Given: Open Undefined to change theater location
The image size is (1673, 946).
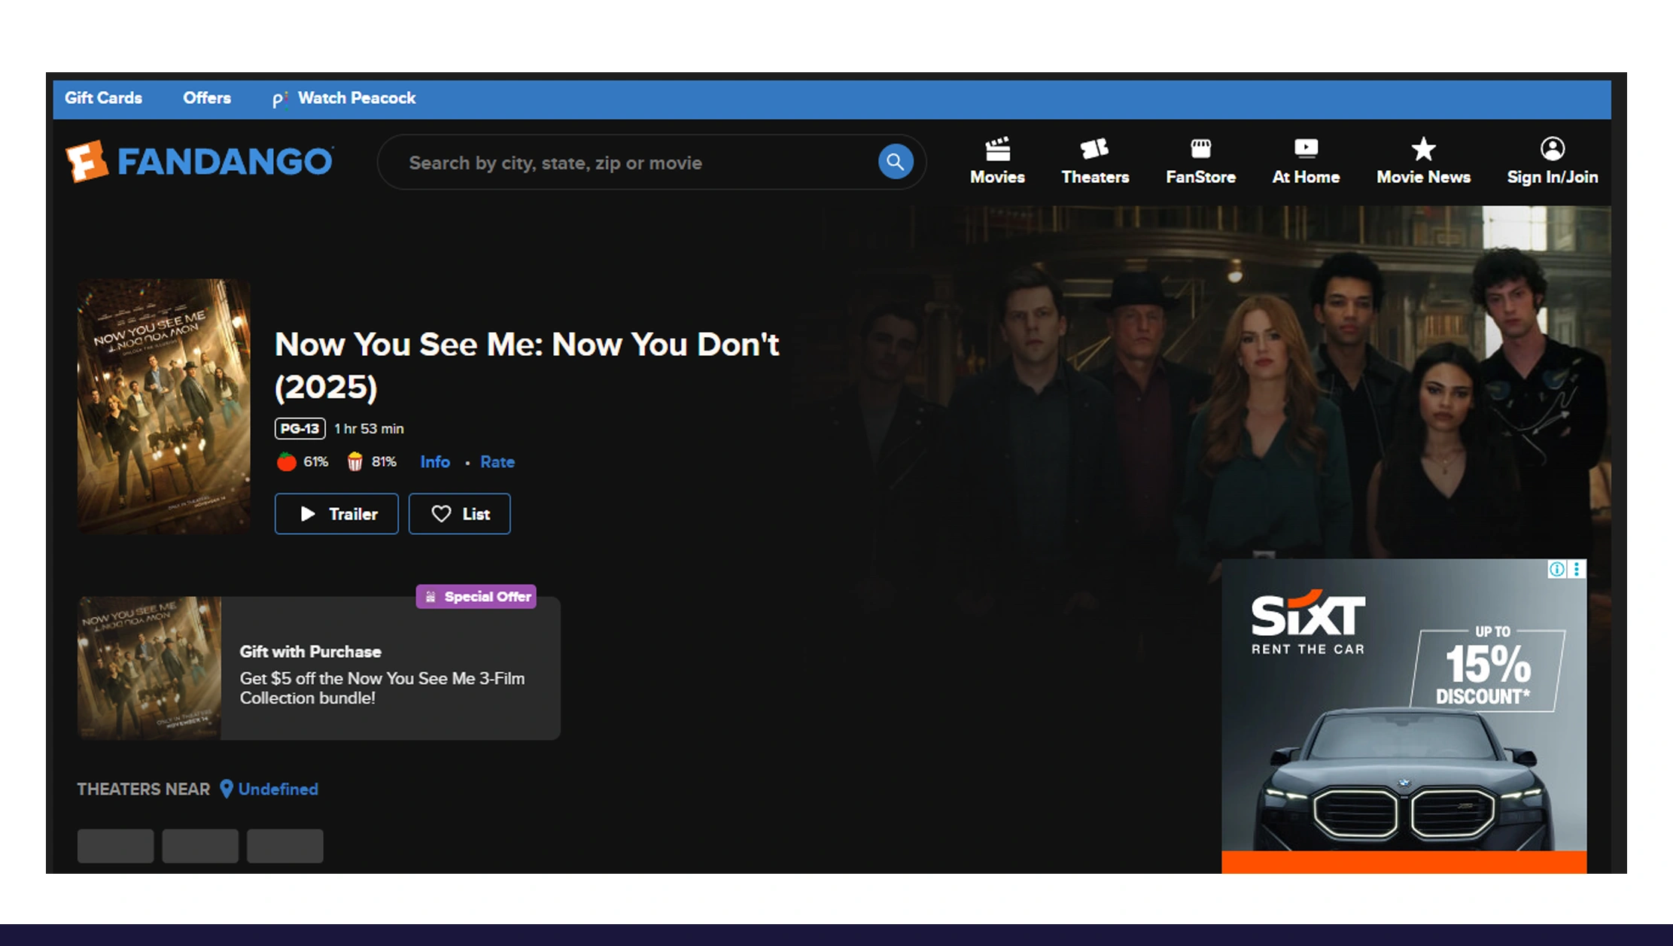Looking at the screenshot, I should click(278, 789).
